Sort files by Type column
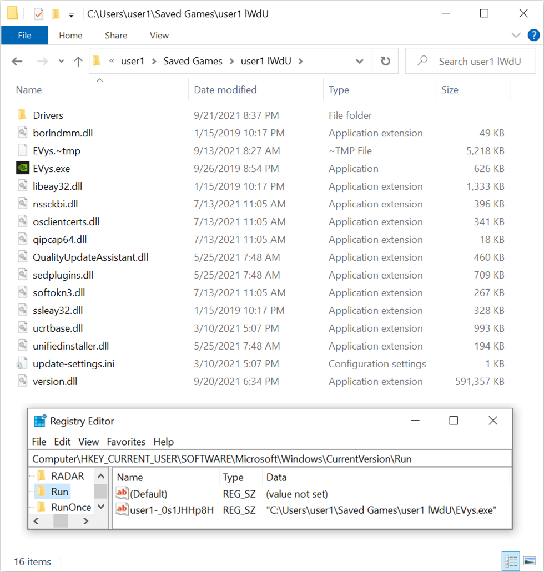This screenshot has height=572, width=544. point(339,90)
